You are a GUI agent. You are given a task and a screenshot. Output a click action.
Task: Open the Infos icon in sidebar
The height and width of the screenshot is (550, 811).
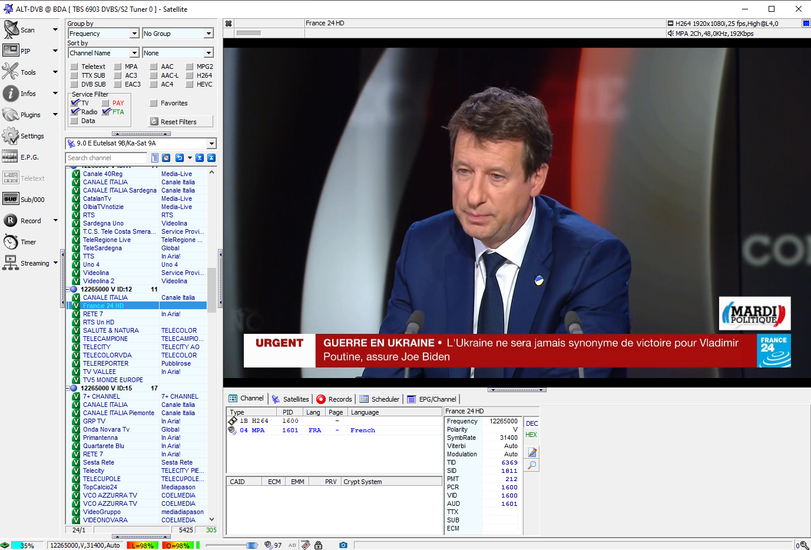coord(11,93)
